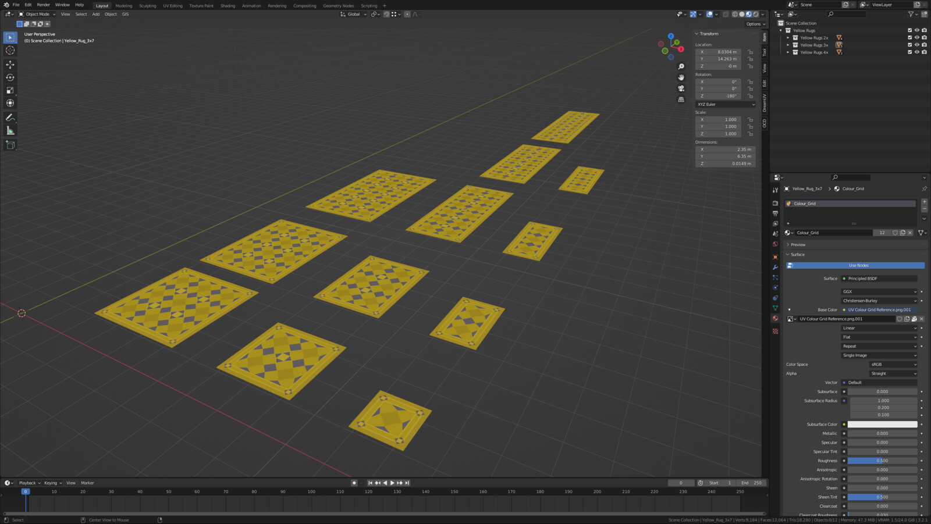Expand the Preview panel

point(798,245)
